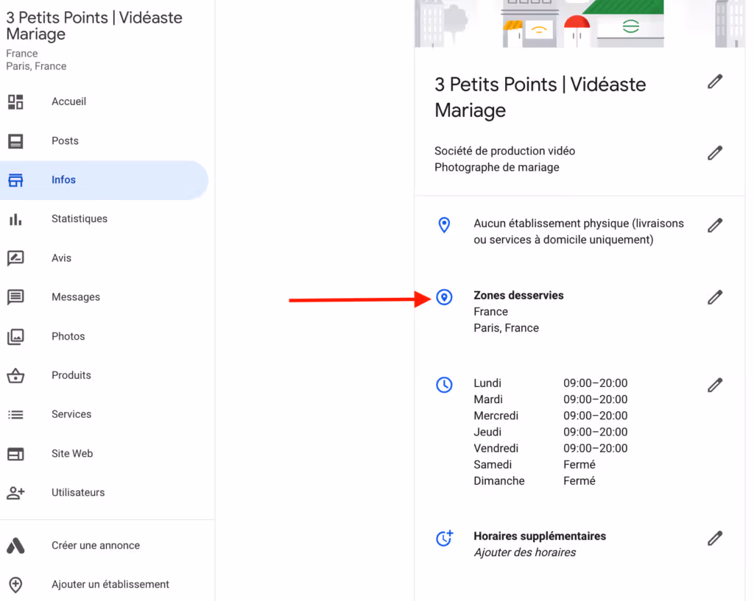Click Aucun établissement physique address text
Image resolution: width=754 pixels, height=601 pixels.
pos(579,232)
